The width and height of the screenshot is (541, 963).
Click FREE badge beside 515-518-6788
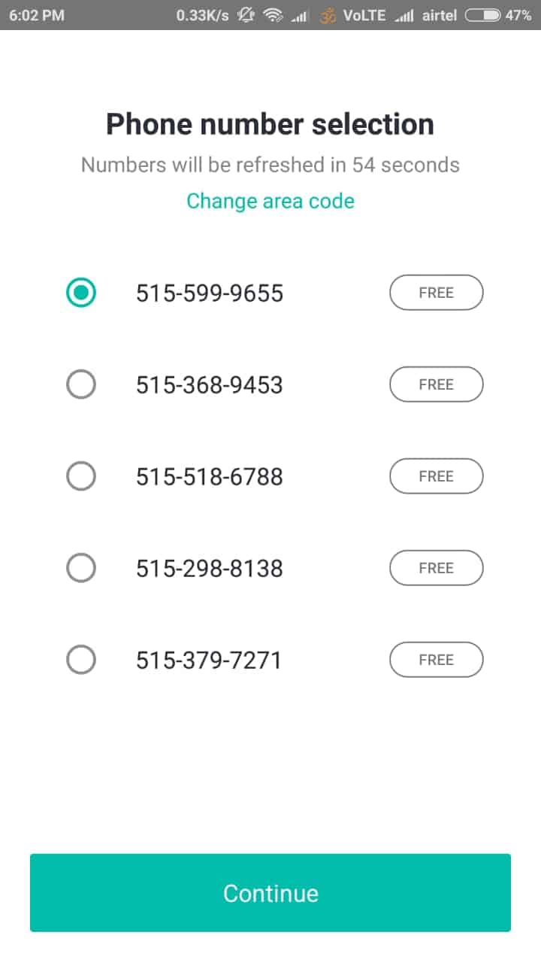(436, 476)
